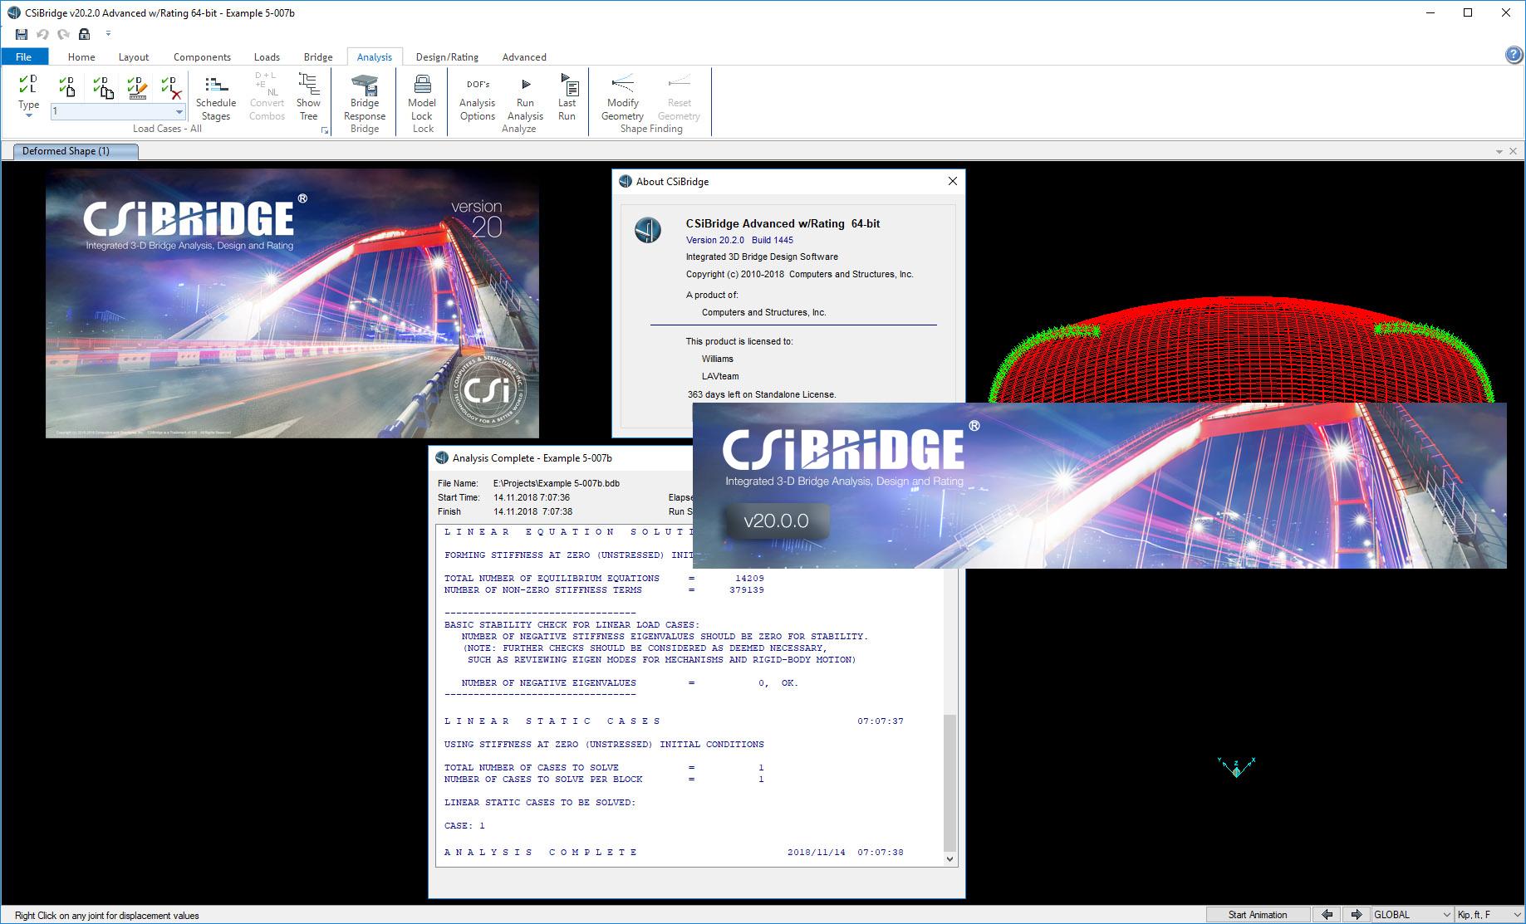The image size is (1526, 924).
Task: Close the Deformed Shape view with X
Action: pyautogui.click(x=1513, y=151)
